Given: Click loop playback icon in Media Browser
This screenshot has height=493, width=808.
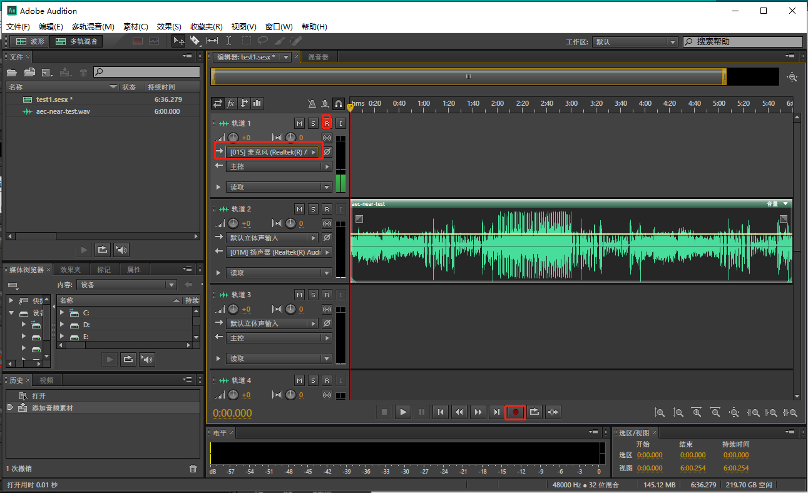Looking at the screenshot, I should click(x=128, y=359).
